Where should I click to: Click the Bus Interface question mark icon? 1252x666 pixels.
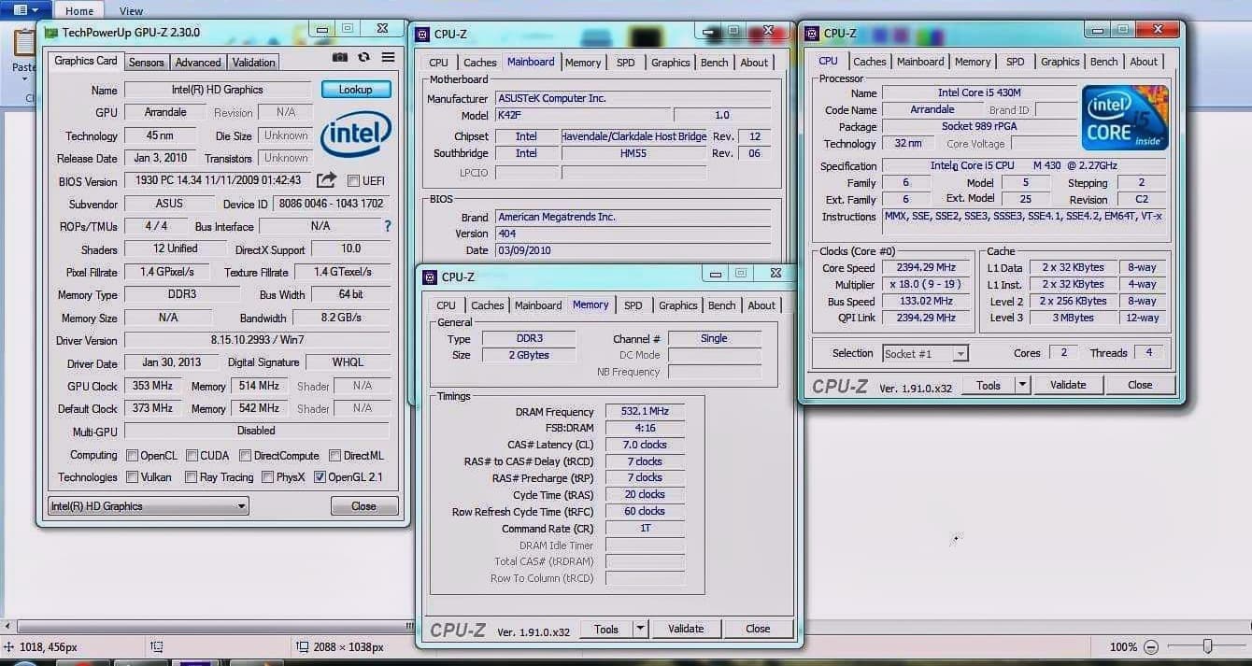tap(388, 226)
